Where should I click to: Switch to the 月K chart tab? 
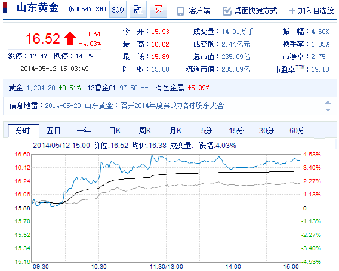pyautogui.click(x=175, y=131)
